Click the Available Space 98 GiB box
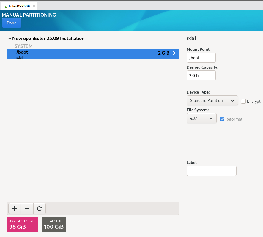The width and height of the screenshot is (263, 237). [x=23, y=225]
